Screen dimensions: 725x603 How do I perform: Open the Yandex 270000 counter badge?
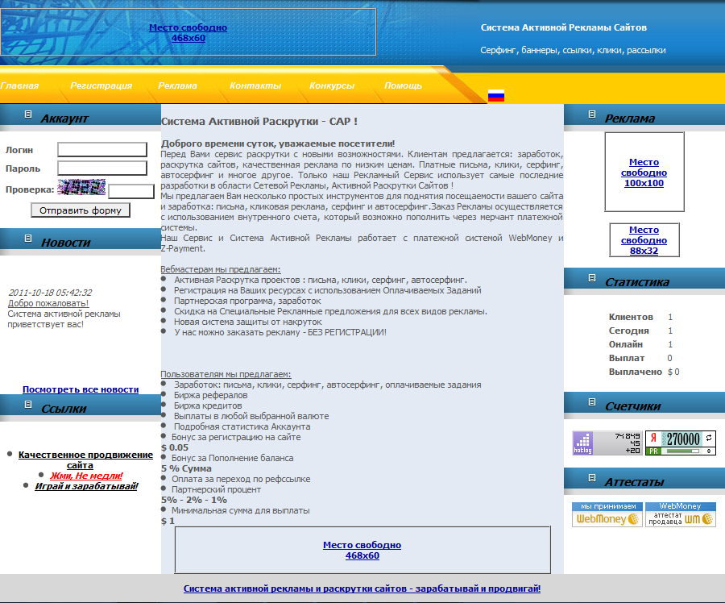pyautogui.click(x=681, y=443)
